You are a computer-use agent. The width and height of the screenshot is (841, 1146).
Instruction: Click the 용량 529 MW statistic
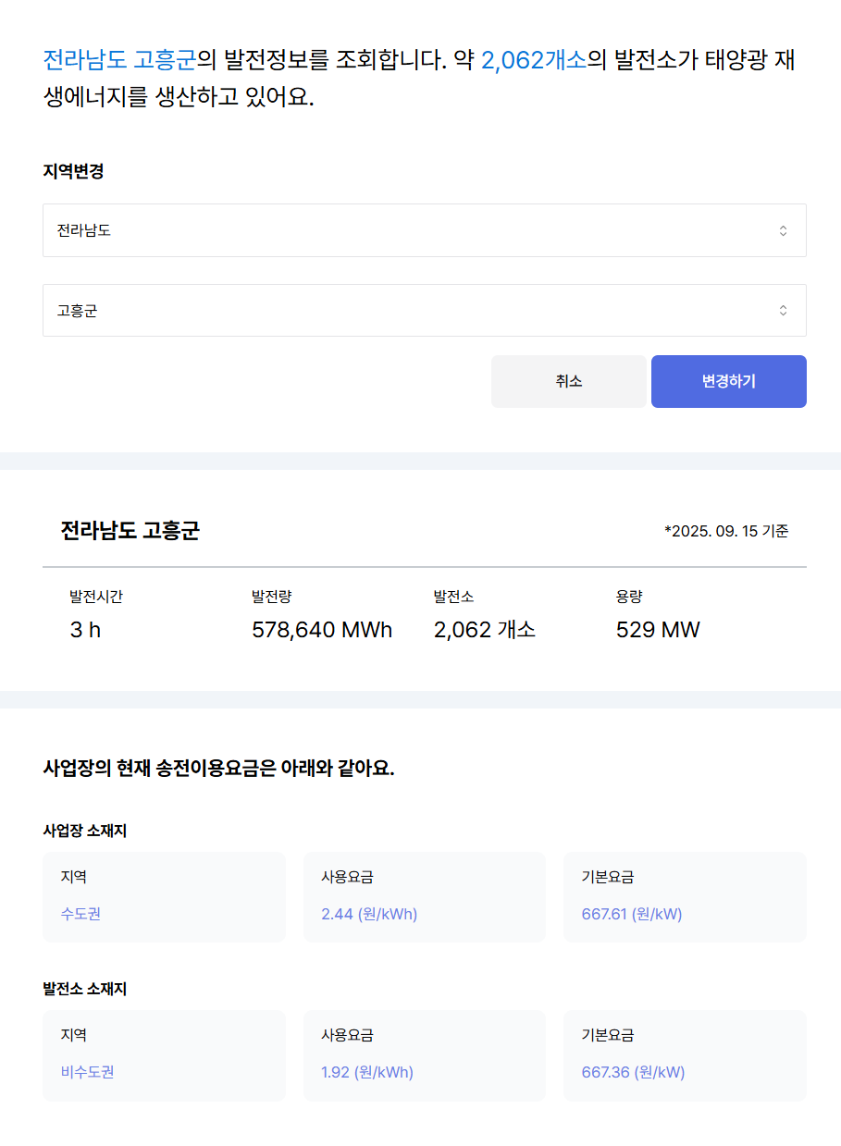point(658,615)
